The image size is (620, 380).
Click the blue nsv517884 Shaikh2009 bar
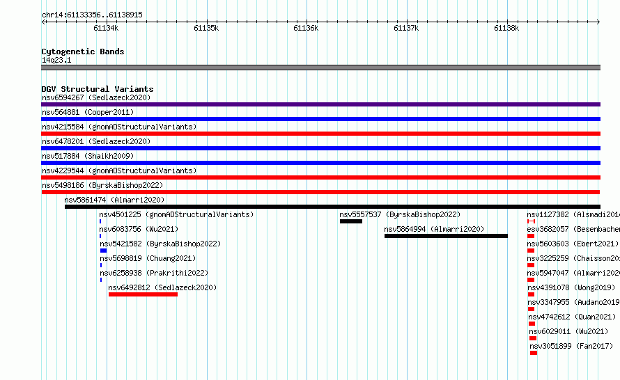click(320, 163)
